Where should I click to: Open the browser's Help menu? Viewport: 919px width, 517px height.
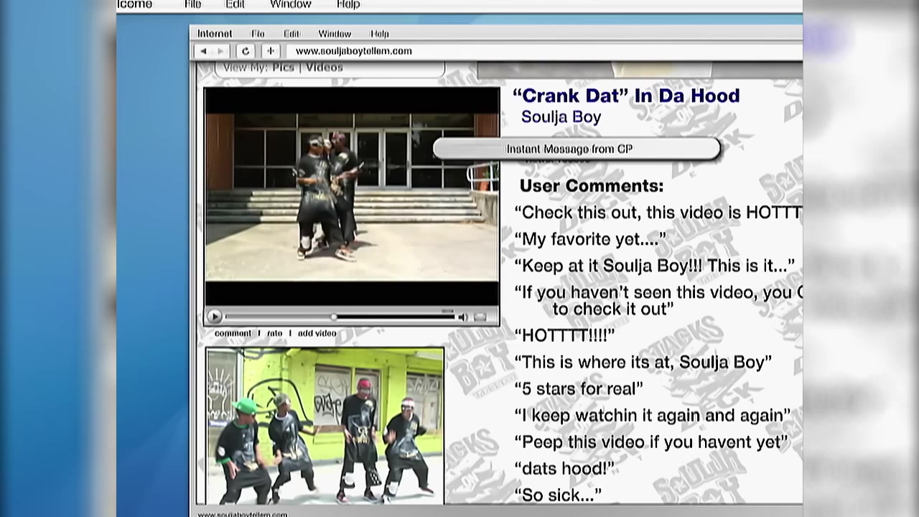379,34
